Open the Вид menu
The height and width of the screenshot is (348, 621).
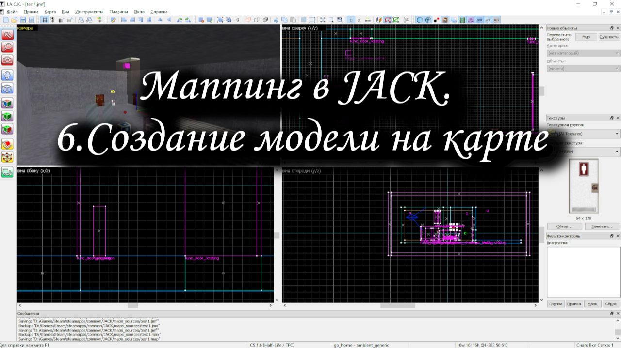65,11
